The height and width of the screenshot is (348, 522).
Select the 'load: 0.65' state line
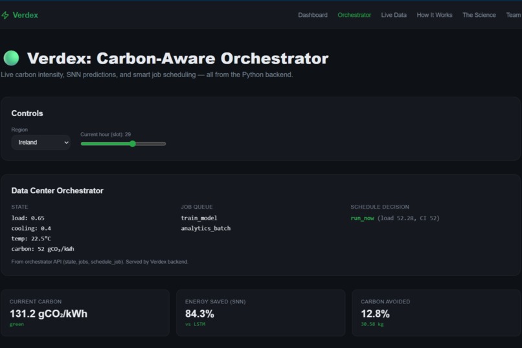coord(28,218)
